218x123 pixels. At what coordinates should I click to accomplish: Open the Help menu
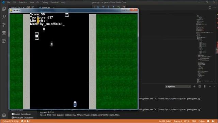[x=63, y=2]
